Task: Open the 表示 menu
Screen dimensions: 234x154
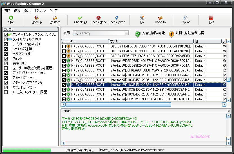Action: coord(27,10)
